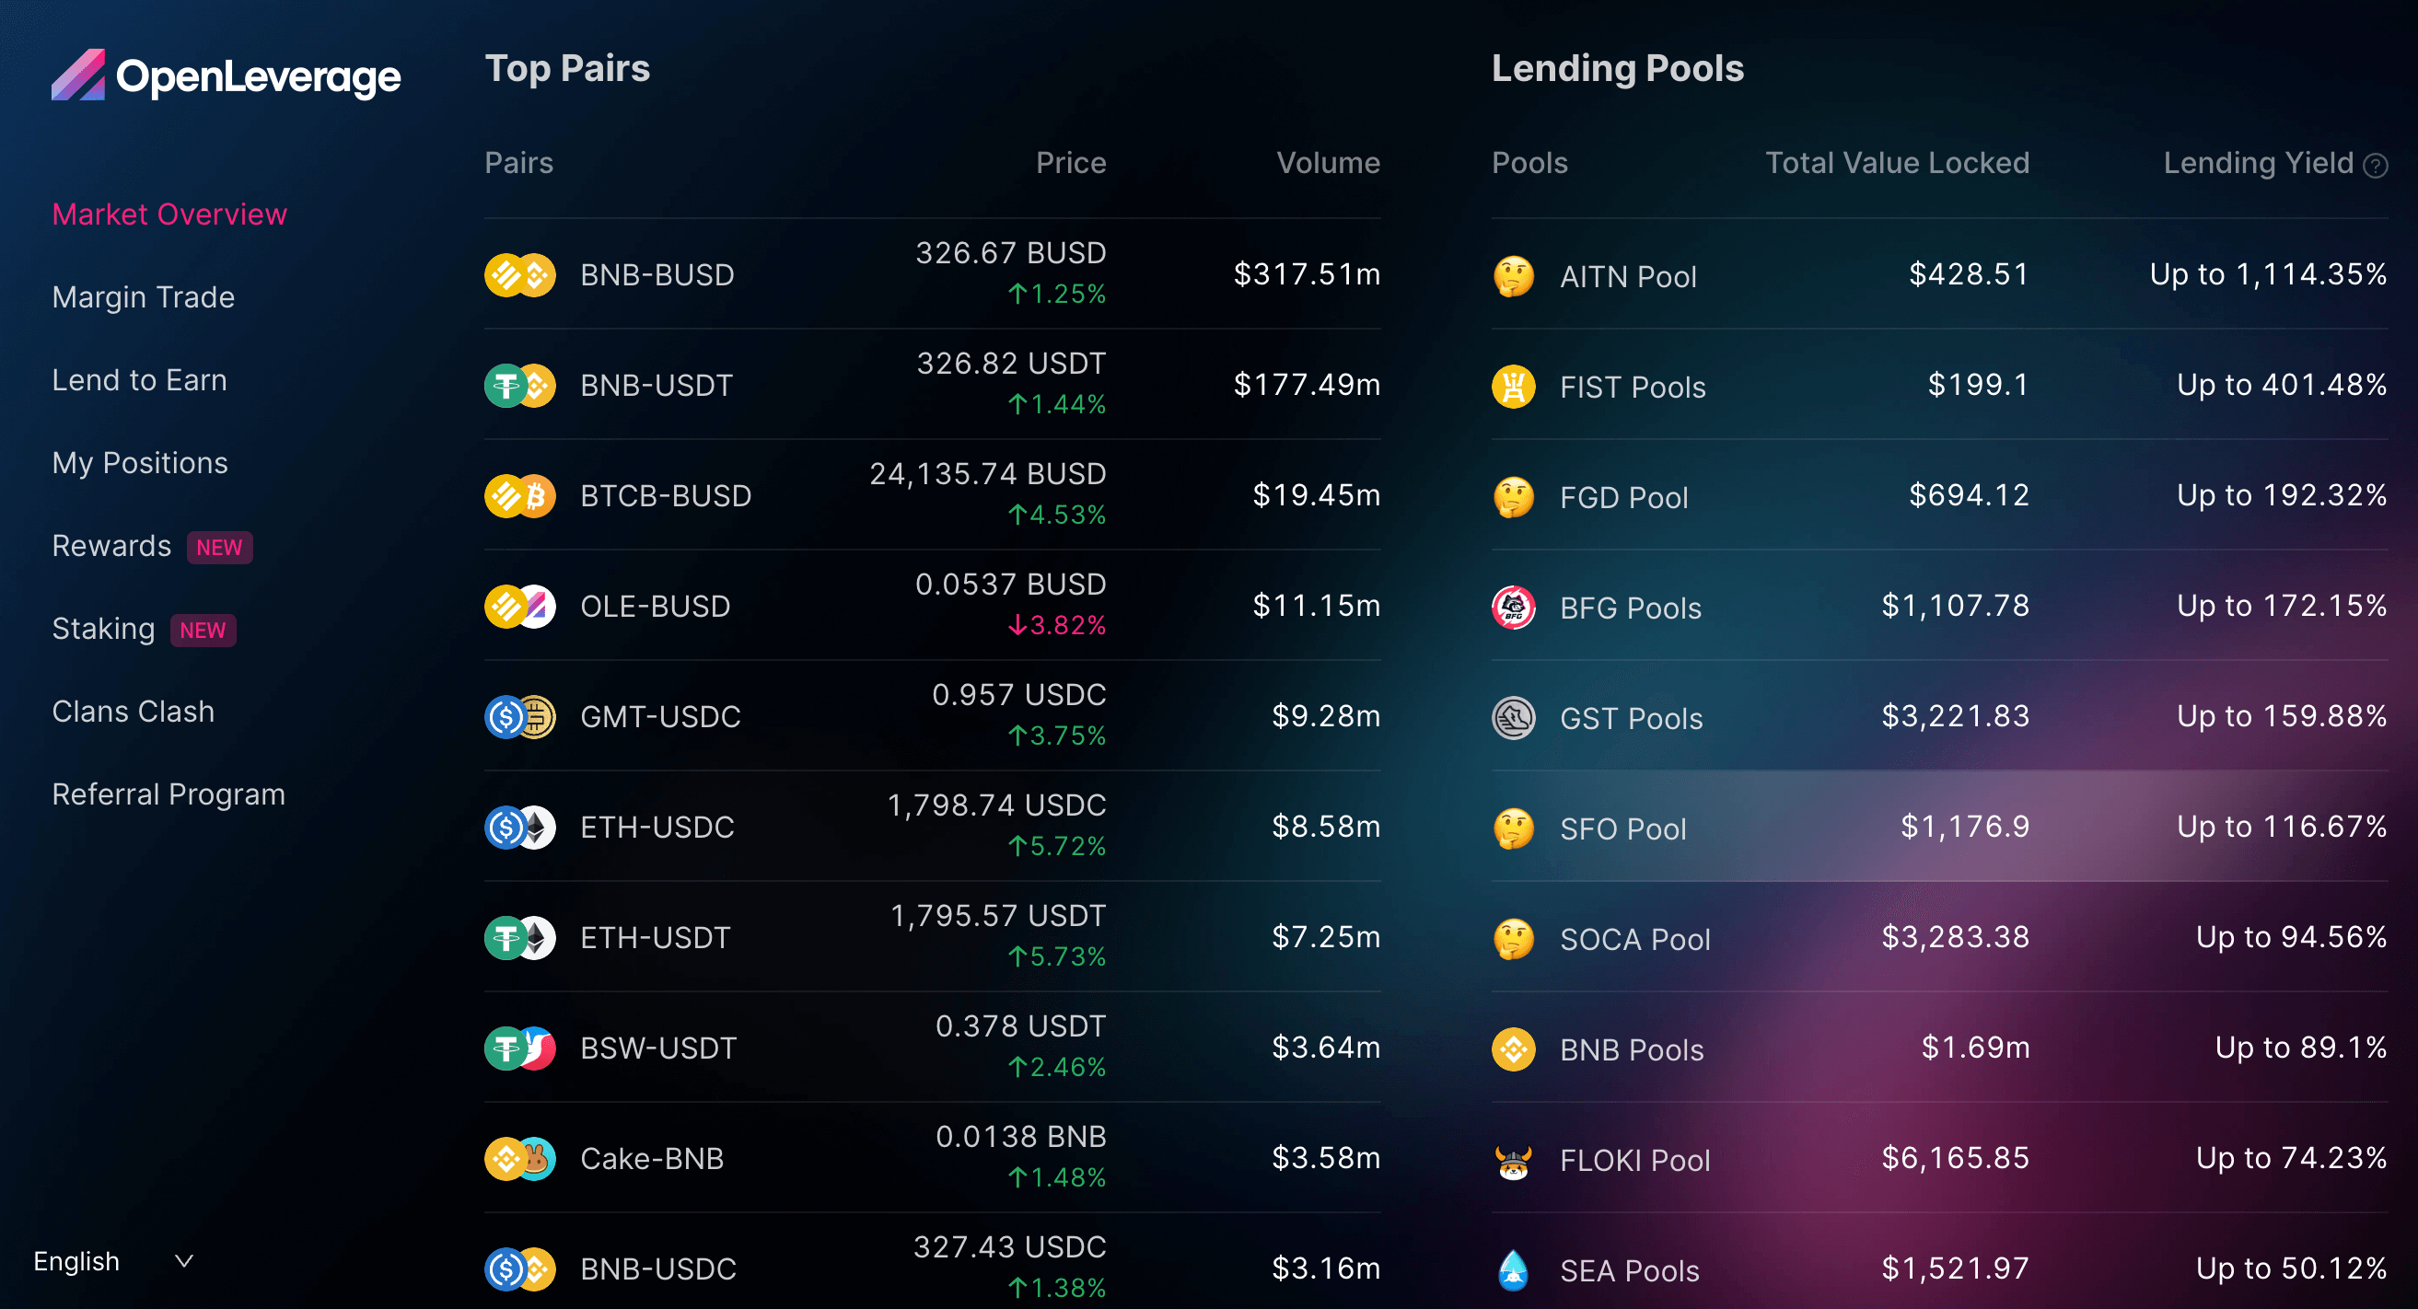
Task: Open the SEA Pools link
Action: pos(1630,1271)
